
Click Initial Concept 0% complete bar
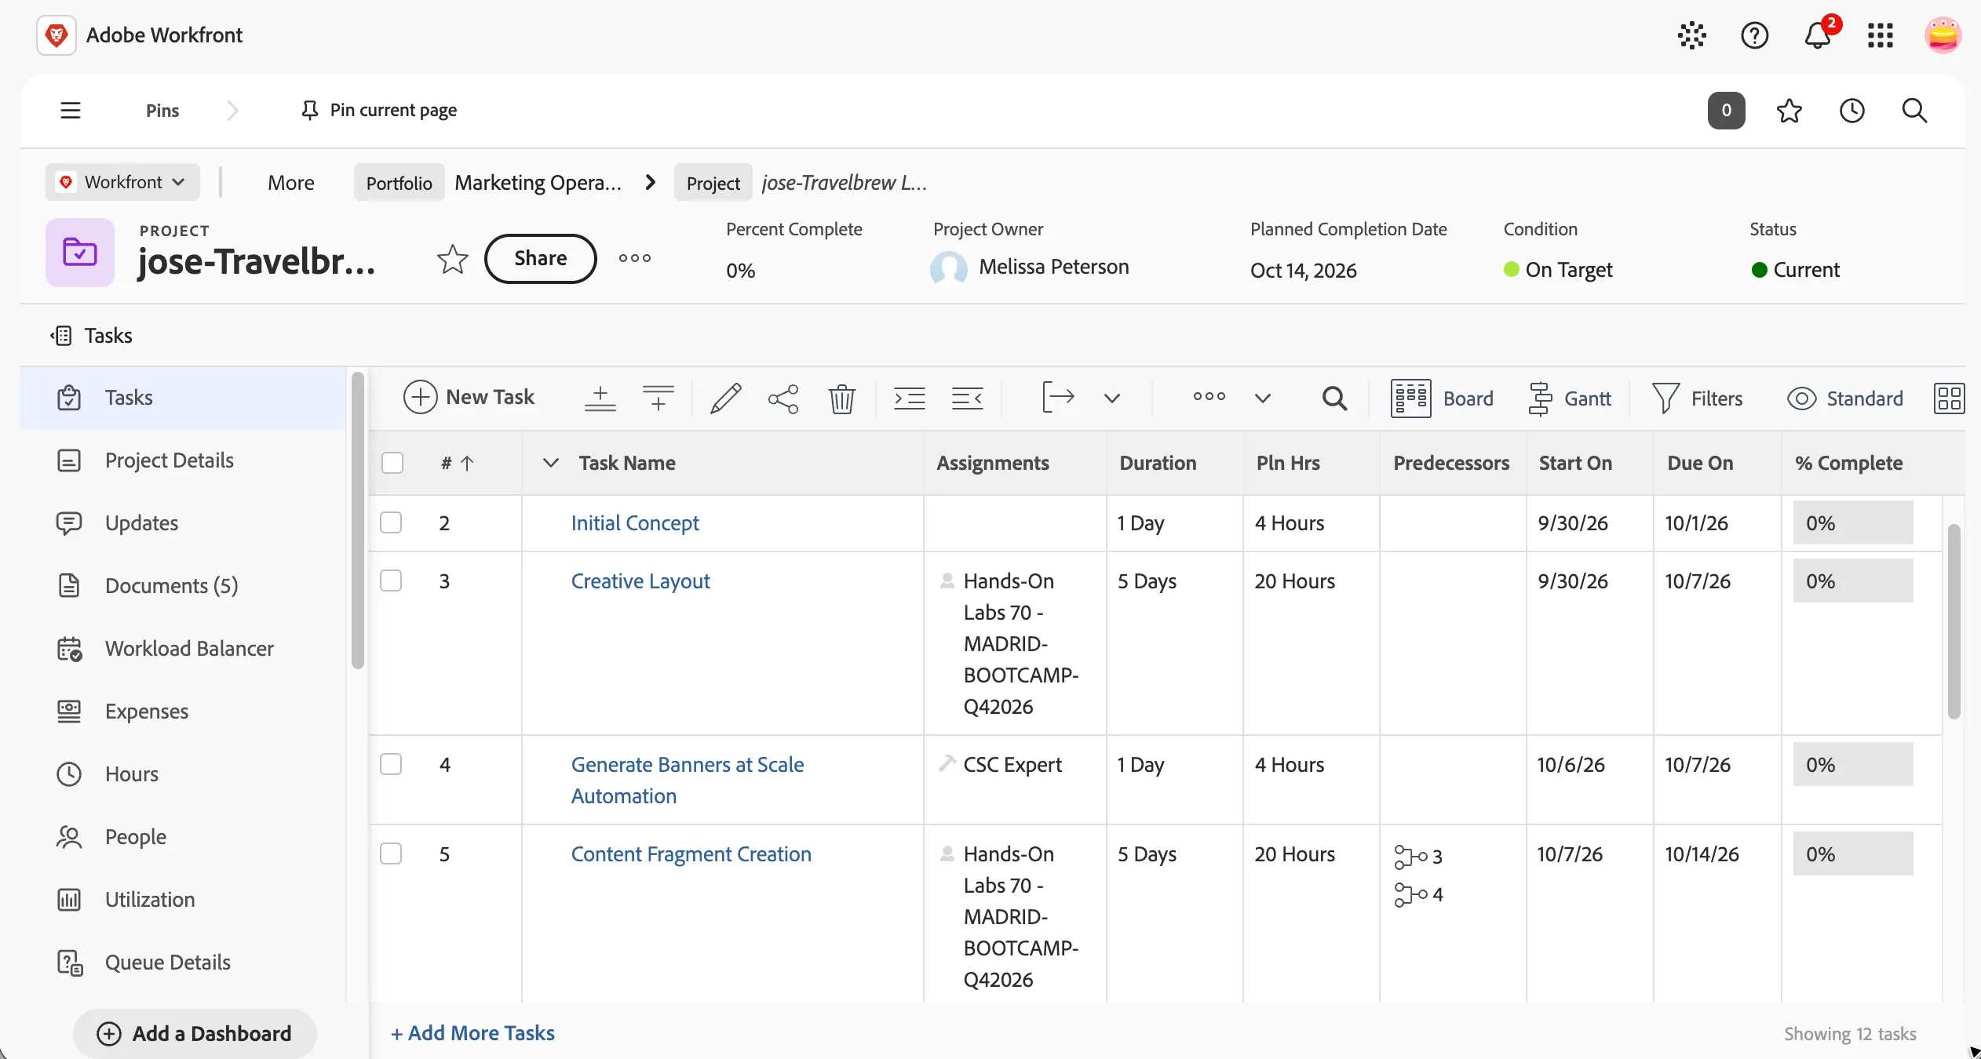point(1852,522)
